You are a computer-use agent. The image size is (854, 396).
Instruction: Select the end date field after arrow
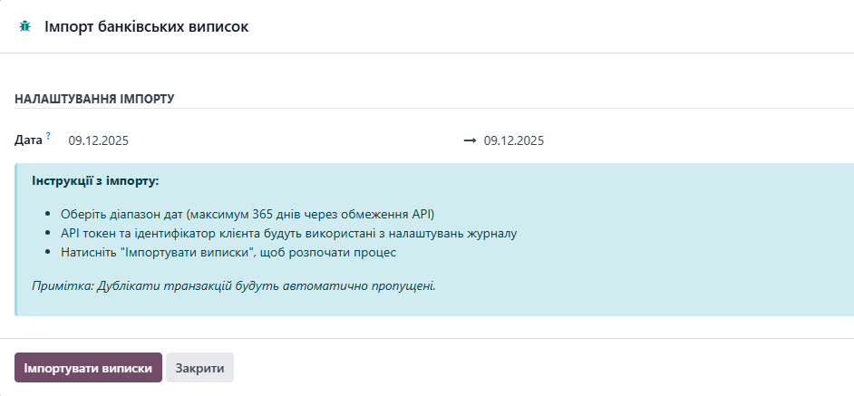pyautogui.click(x=514, y=140)
